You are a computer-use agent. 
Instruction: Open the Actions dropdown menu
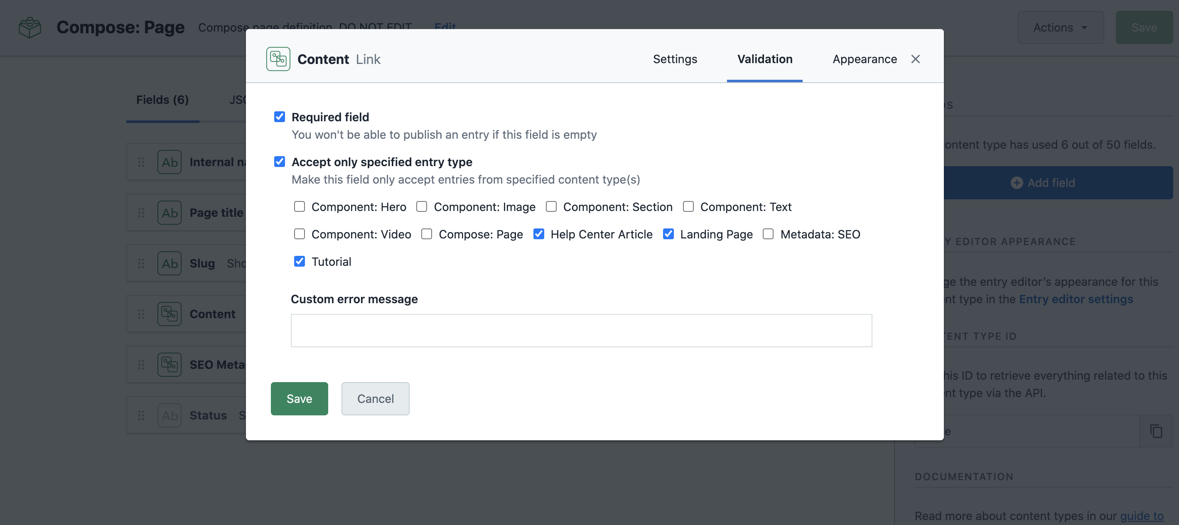(x=1060, y=27)
